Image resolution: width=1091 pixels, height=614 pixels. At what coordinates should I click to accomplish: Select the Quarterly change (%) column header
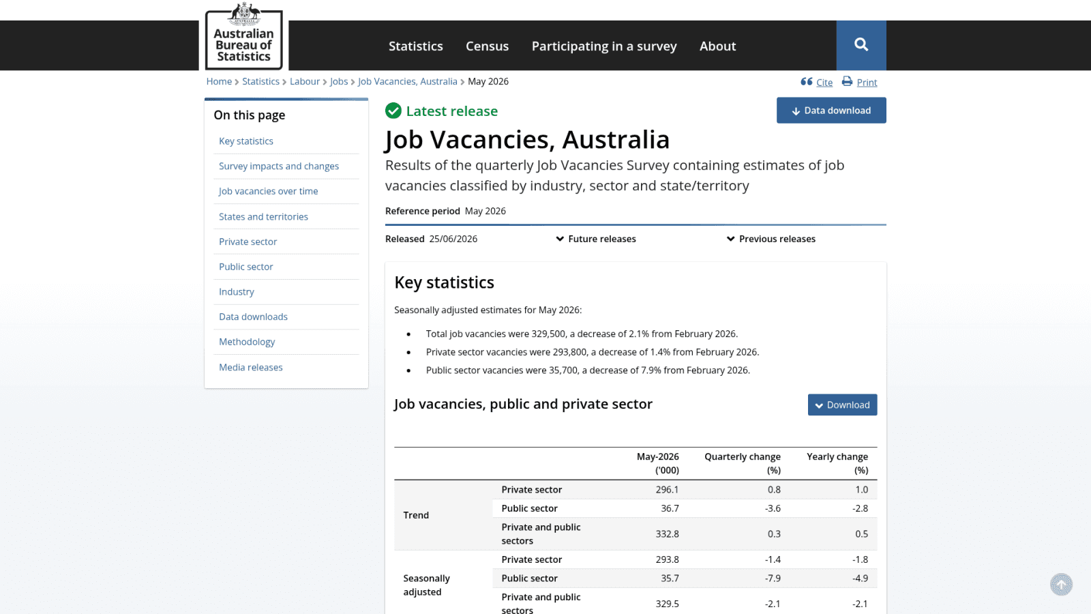[x=743, y=463]
